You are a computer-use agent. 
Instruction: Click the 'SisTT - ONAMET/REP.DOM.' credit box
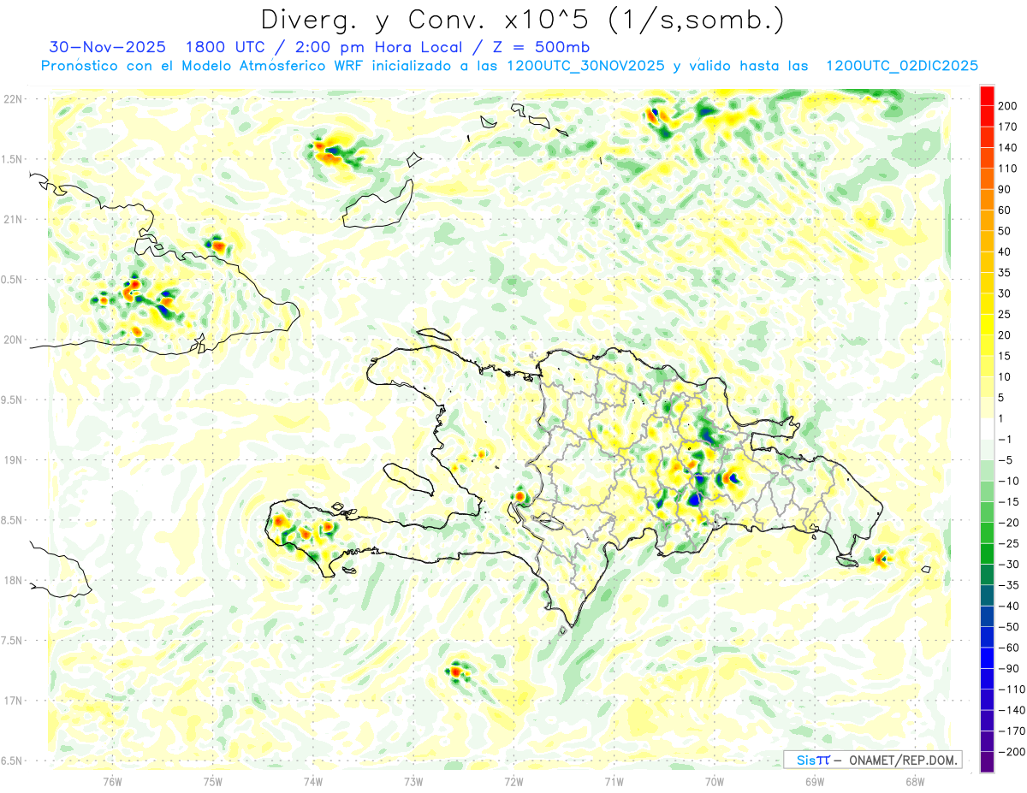click(872, 760)
